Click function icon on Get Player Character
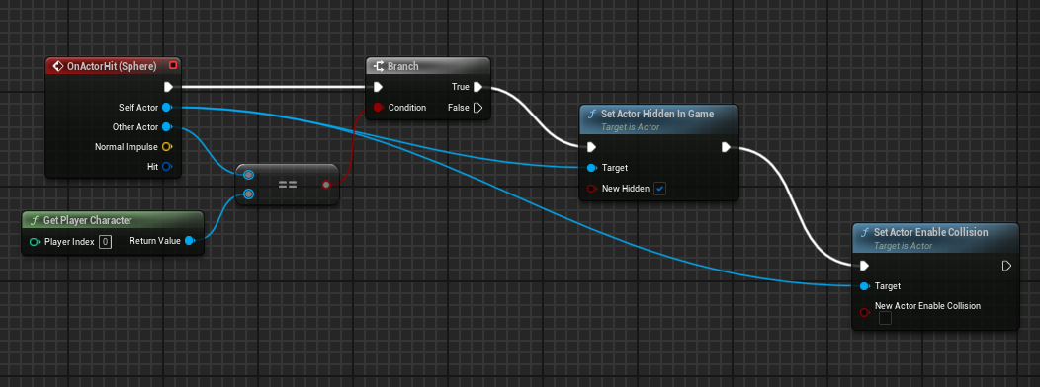Screen dimensions: 1040x387 (35, 220)
